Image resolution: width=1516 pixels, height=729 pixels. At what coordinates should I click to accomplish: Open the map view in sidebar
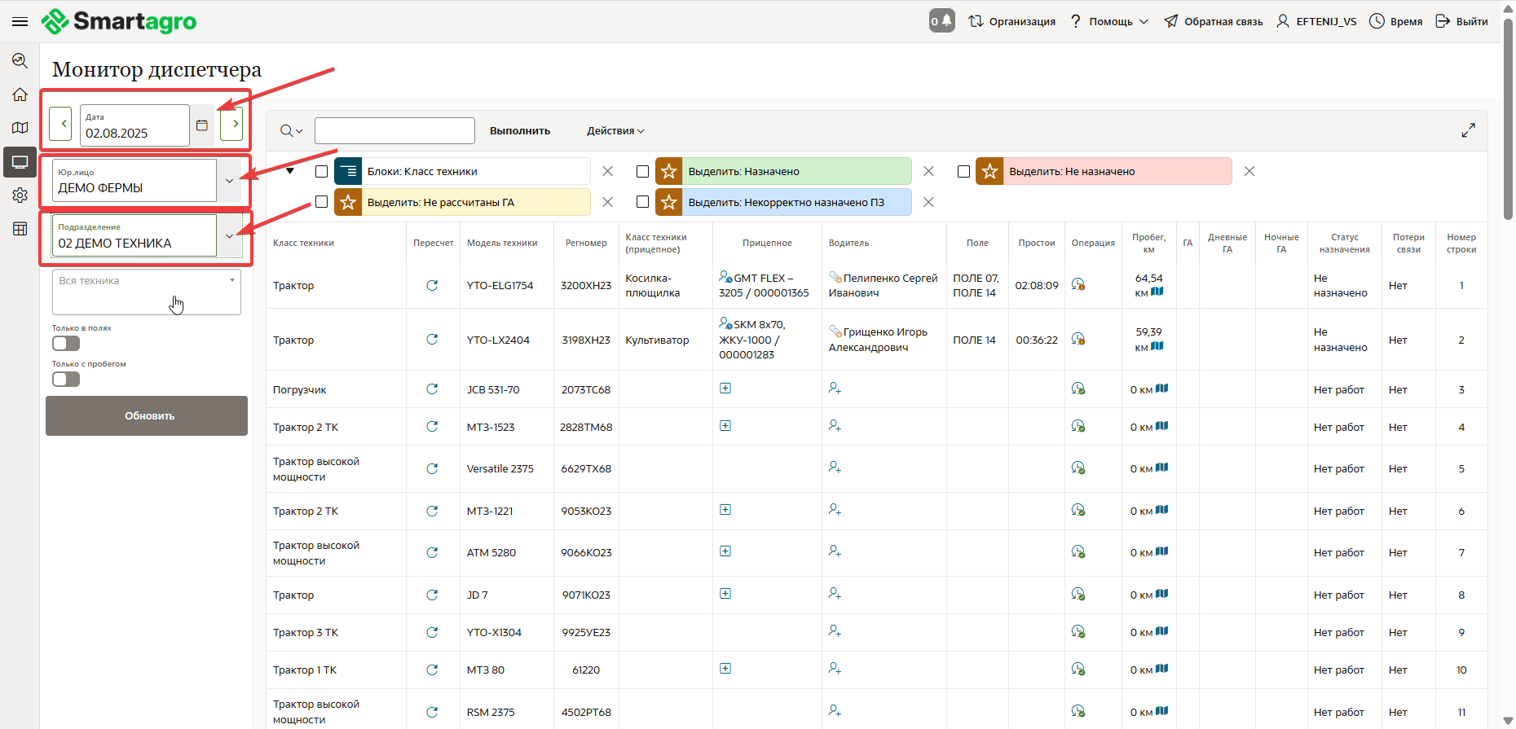[x=20, y=128]
